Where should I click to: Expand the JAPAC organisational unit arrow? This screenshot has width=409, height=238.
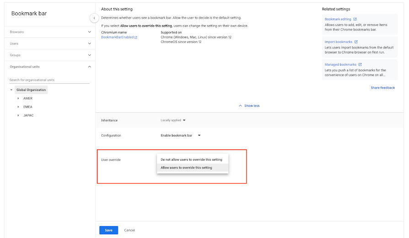18,115
